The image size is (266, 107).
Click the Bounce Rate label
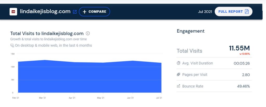point(193,86)
